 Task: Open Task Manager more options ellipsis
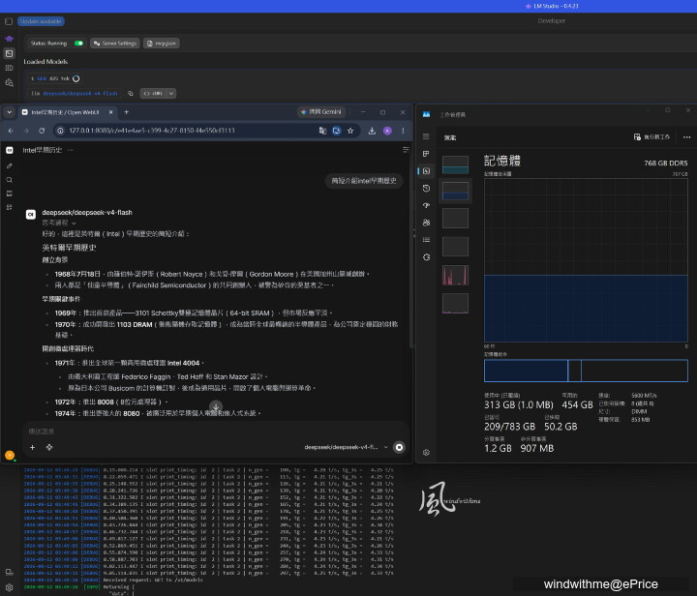[686, 136]
